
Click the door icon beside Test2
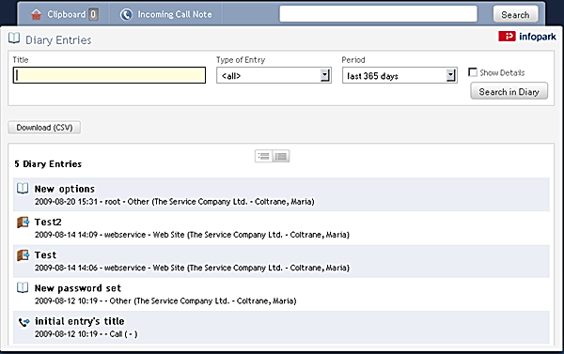pyautogui.click(x=23, y=222)
